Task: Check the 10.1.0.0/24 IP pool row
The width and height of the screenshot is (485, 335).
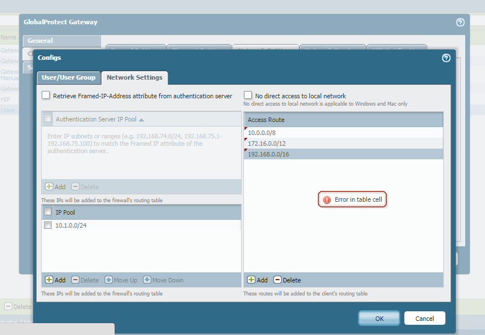Action: (x=47, y=225)
